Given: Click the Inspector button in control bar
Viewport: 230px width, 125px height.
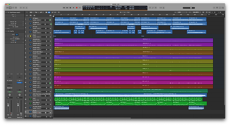Looking at the screenshot, I should coord(10,8).
